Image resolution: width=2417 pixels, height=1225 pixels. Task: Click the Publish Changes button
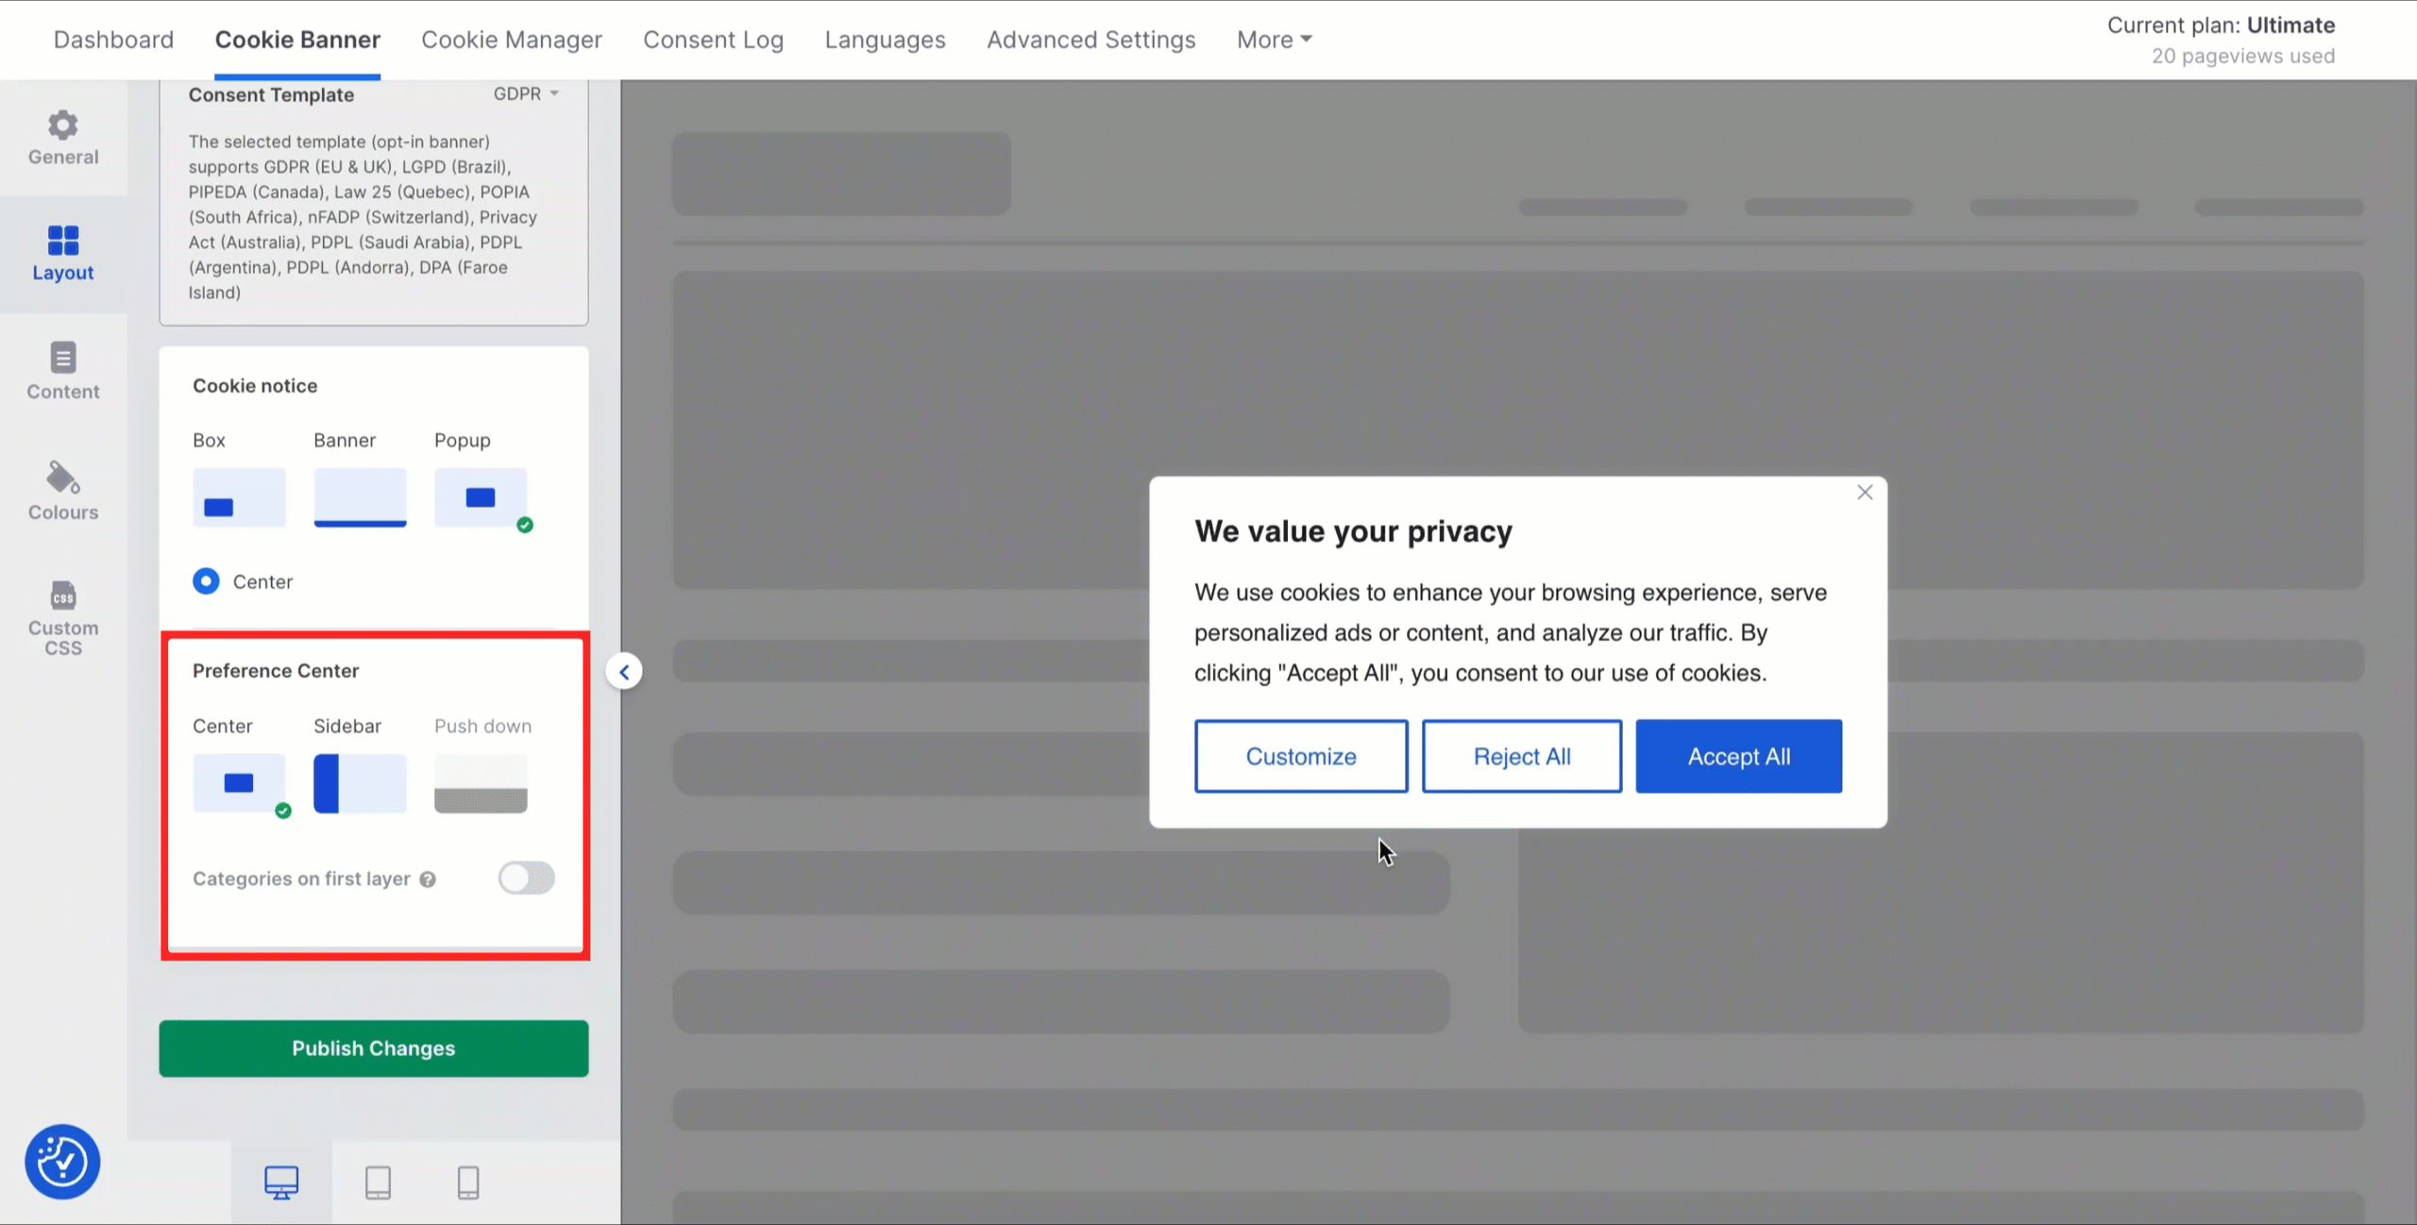coord(373,1048)
